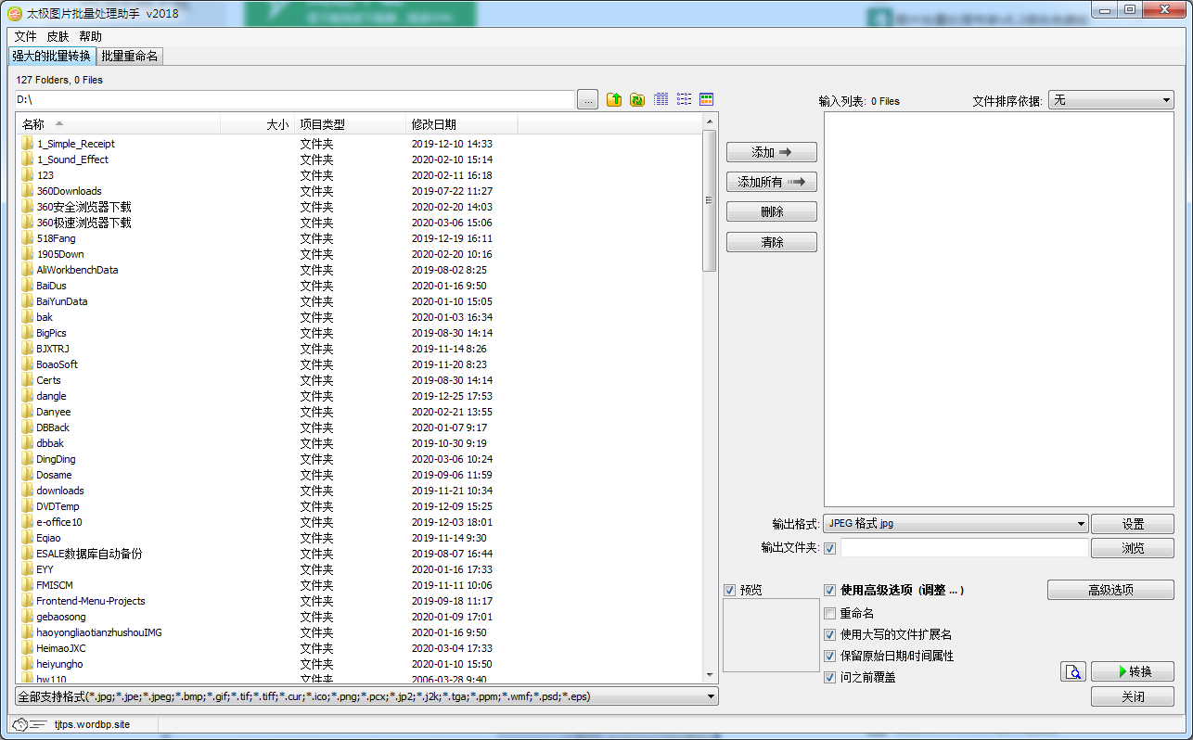Viewport: 1193px width, 740px height.
Task: Select the Certs folder icon
Action: (28, 380)
